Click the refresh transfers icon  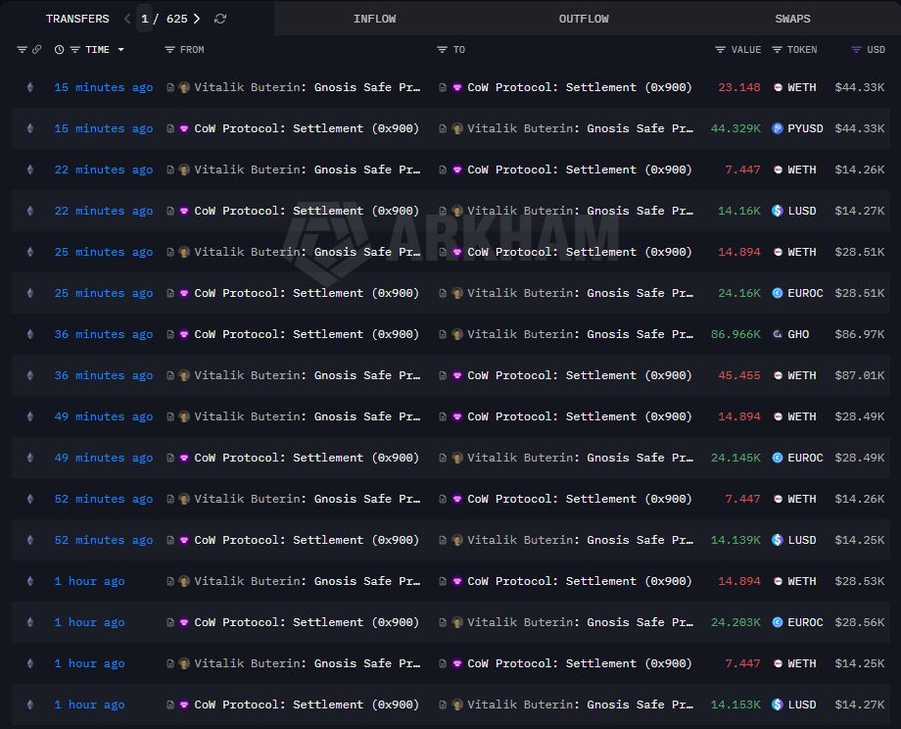pyautogui.click(x=220, y=19)
